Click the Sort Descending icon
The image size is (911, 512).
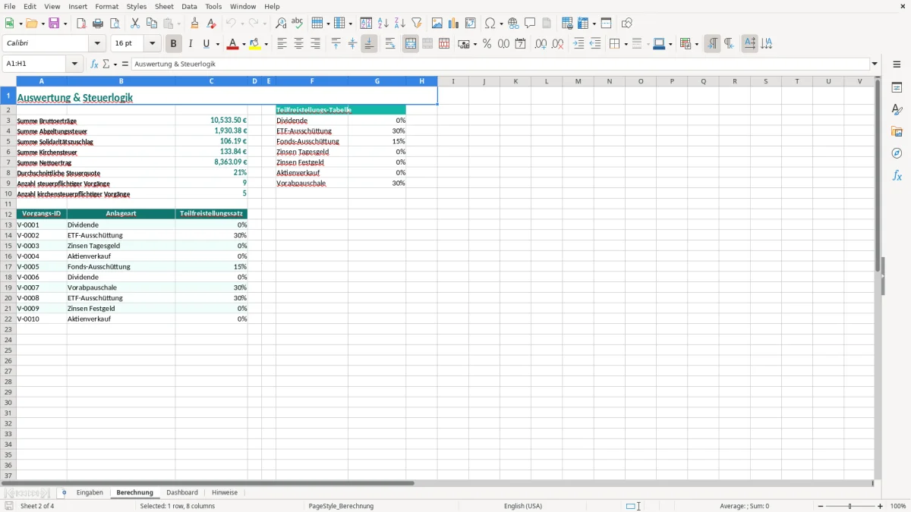(x=400, y=24)
